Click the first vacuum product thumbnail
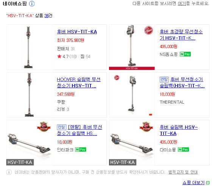This screenshot has height=186, width=212. pos(29,47)
